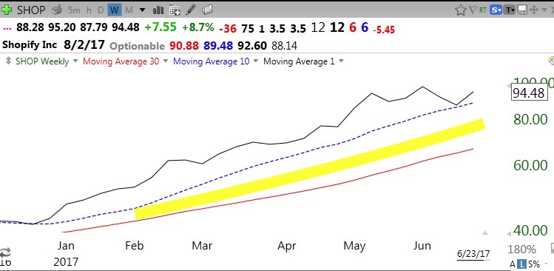Click the Shopify Inc company name

[30, 45]
